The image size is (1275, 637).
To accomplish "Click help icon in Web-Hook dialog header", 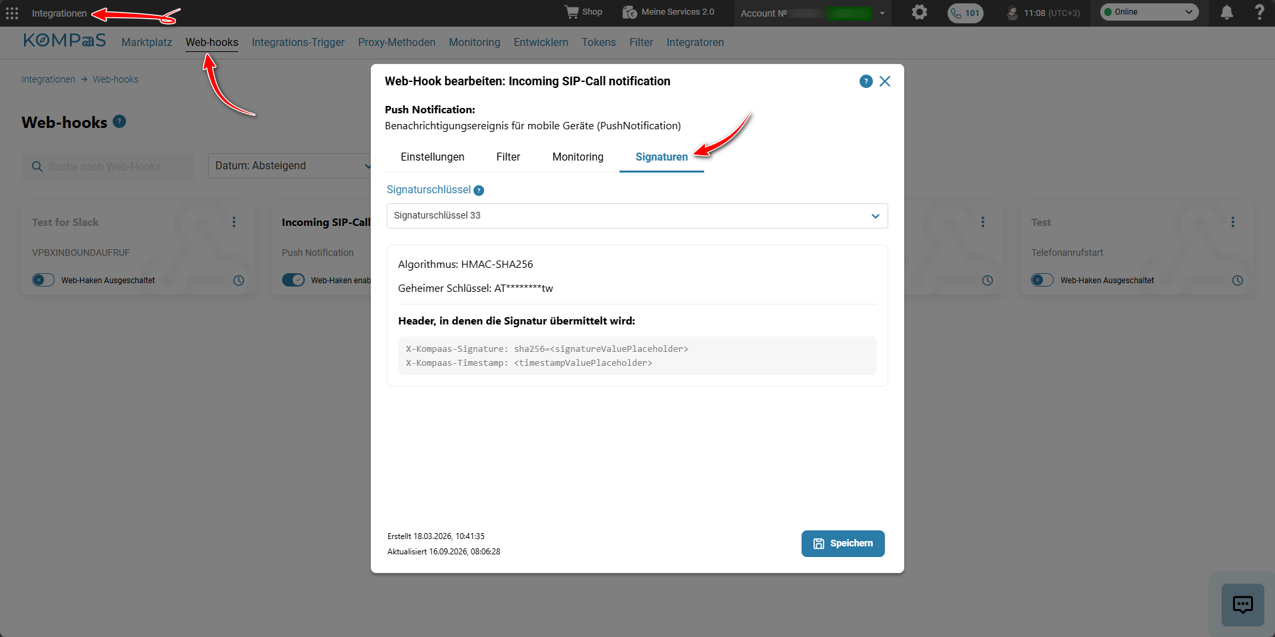I will tap(866, 81).
